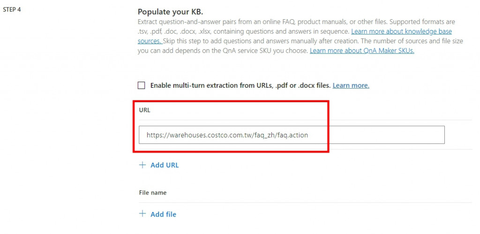Click the plus icon beside Add file

[x=142, y=214]
